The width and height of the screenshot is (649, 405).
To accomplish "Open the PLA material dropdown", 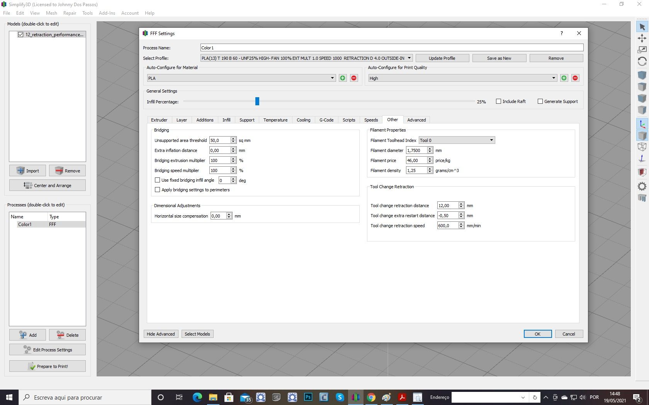I will click(x=241, y=78).
